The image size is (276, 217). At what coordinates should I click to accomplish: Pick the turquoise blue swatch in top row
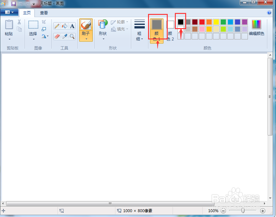click(230, 22)
